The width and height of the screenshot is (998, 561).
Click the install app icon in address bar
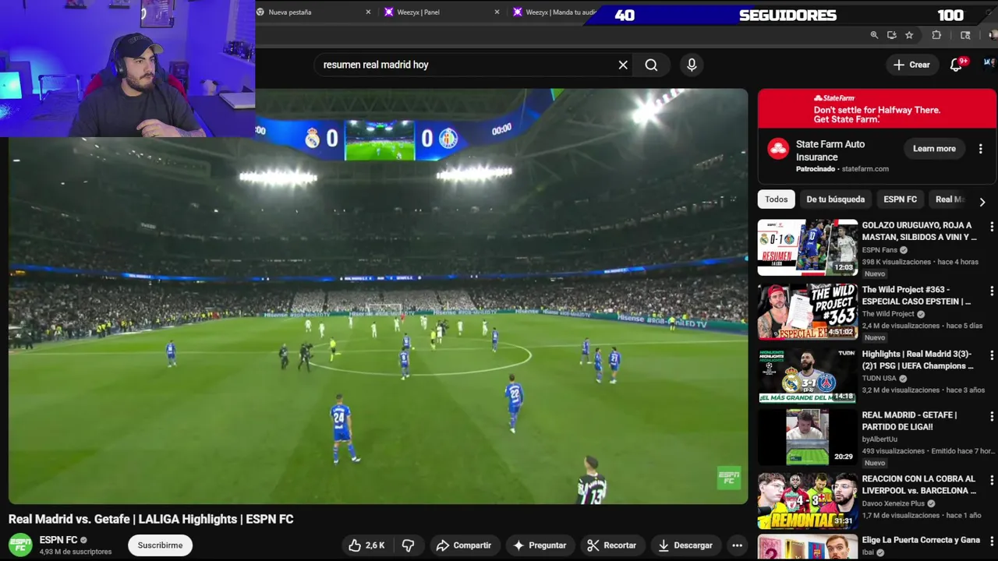892,35
